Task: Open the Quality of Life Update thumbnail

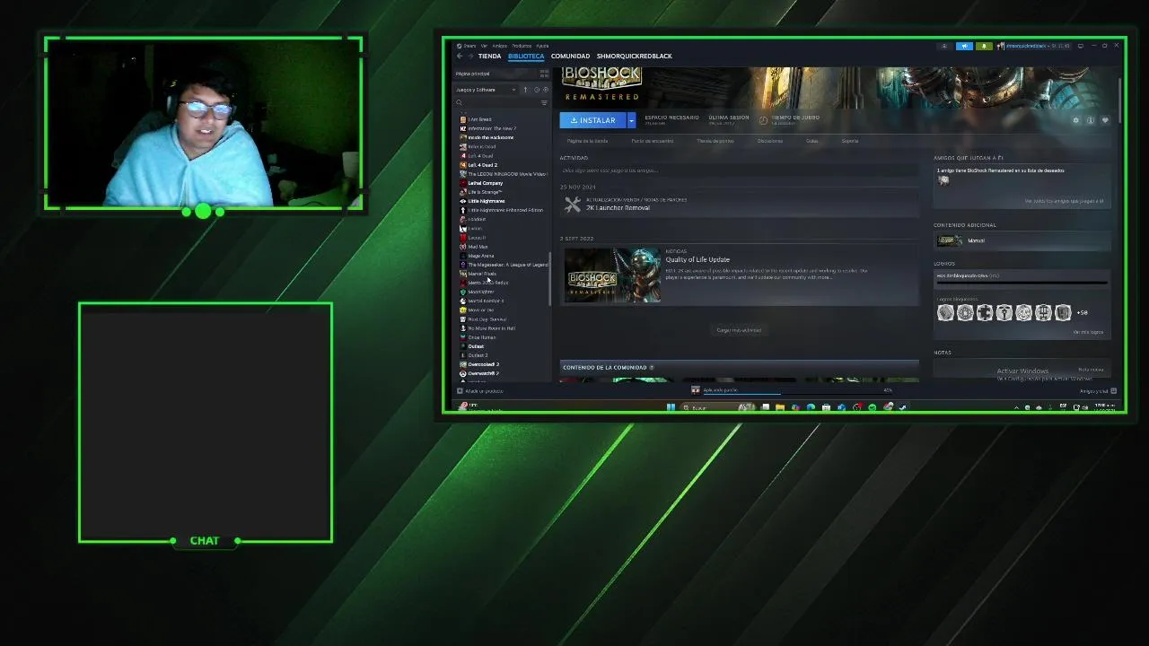Action: point(611,275)
